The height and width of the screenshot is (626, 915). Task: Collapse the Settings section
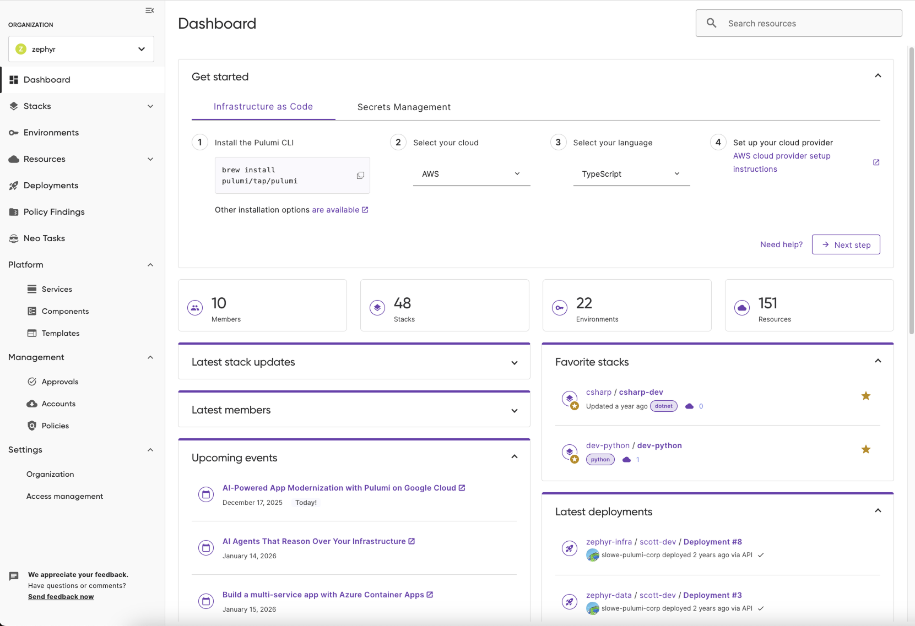(150, 450)
